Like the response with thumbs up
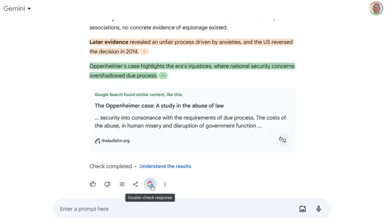385x218 pixels. pyautogui.click(x=93, y=184)
